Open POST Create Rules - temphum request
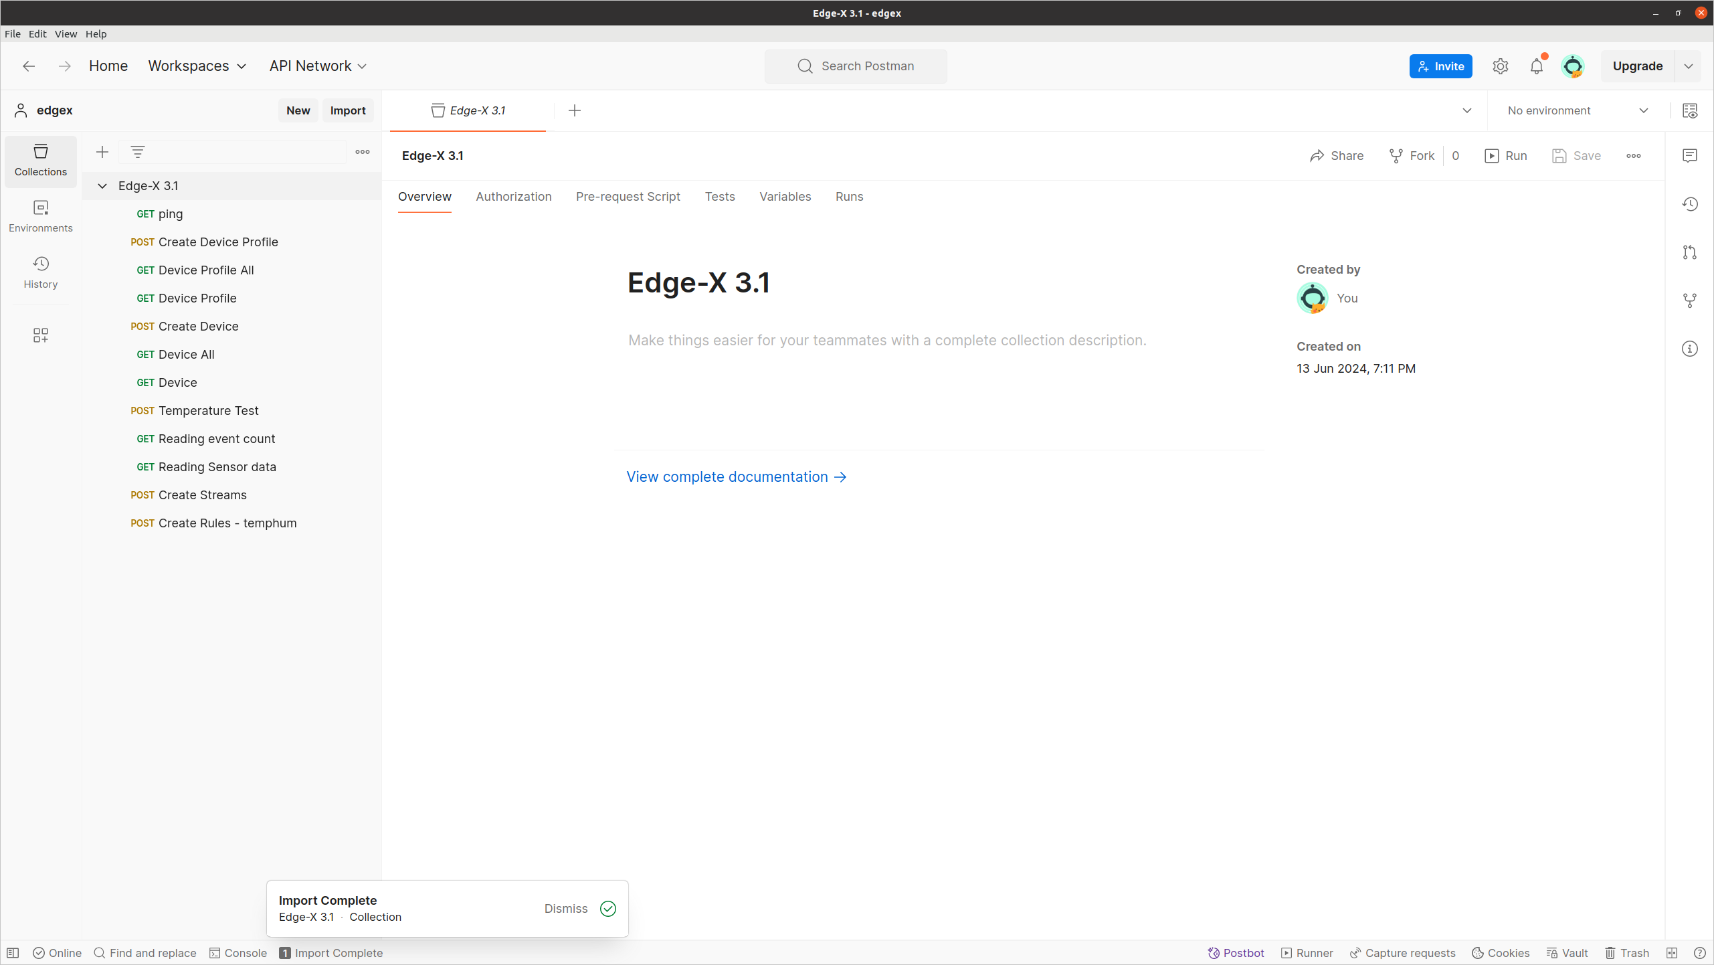 point(231,523)
